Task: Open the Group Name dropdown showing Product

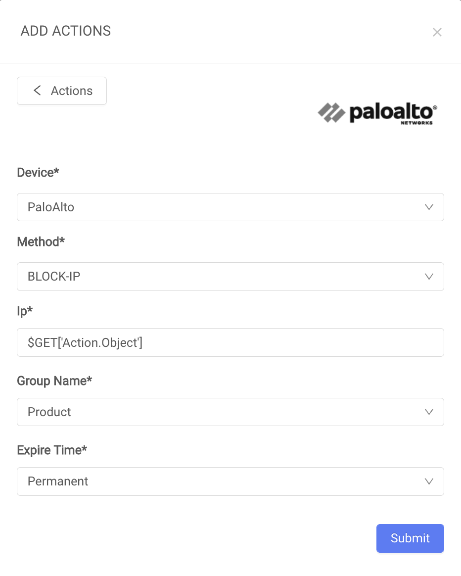Action: 230,412
